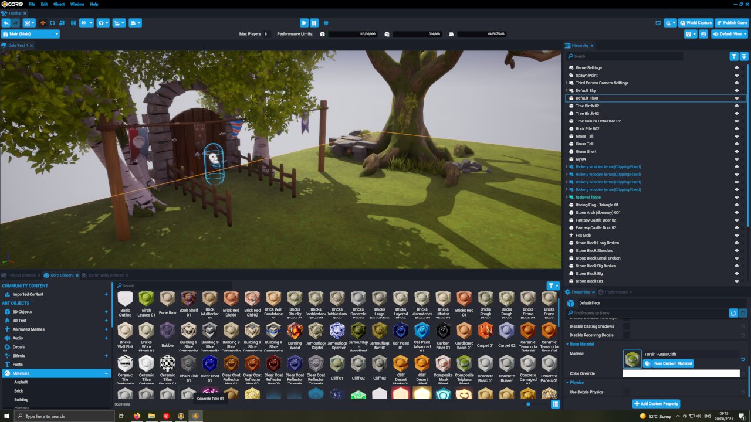Start Play preview mode
Screen dimensions: 751x422
click(x=304, y=23)
